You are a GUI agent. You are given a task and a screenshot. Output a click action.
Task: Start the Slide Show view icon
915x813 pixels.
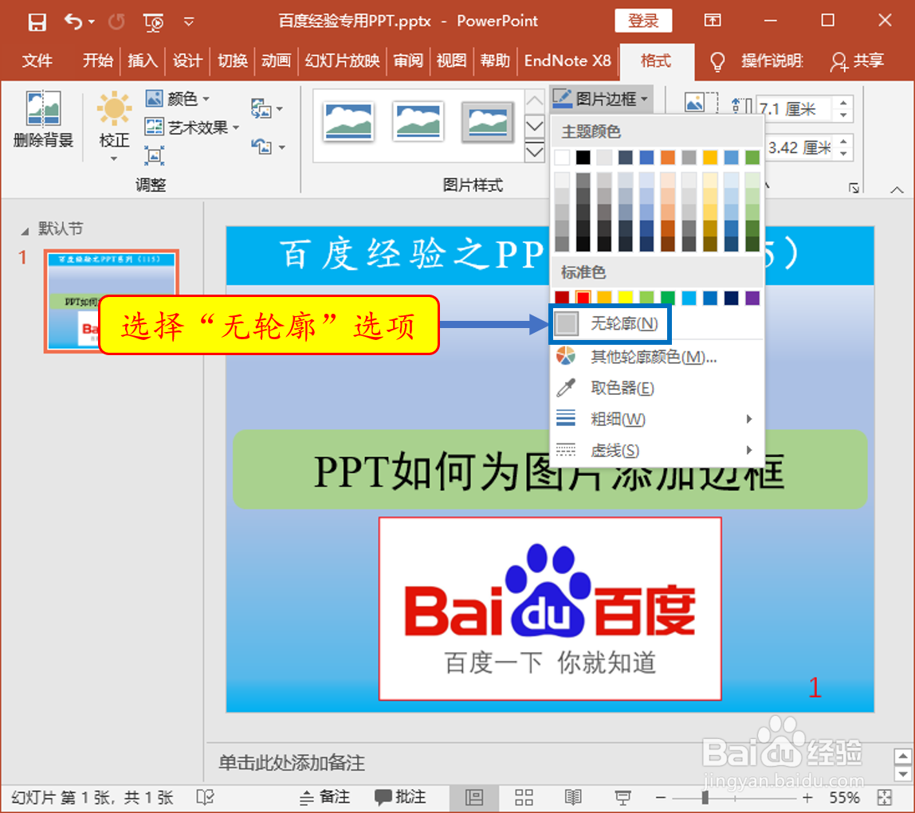[x=623, y=797]
